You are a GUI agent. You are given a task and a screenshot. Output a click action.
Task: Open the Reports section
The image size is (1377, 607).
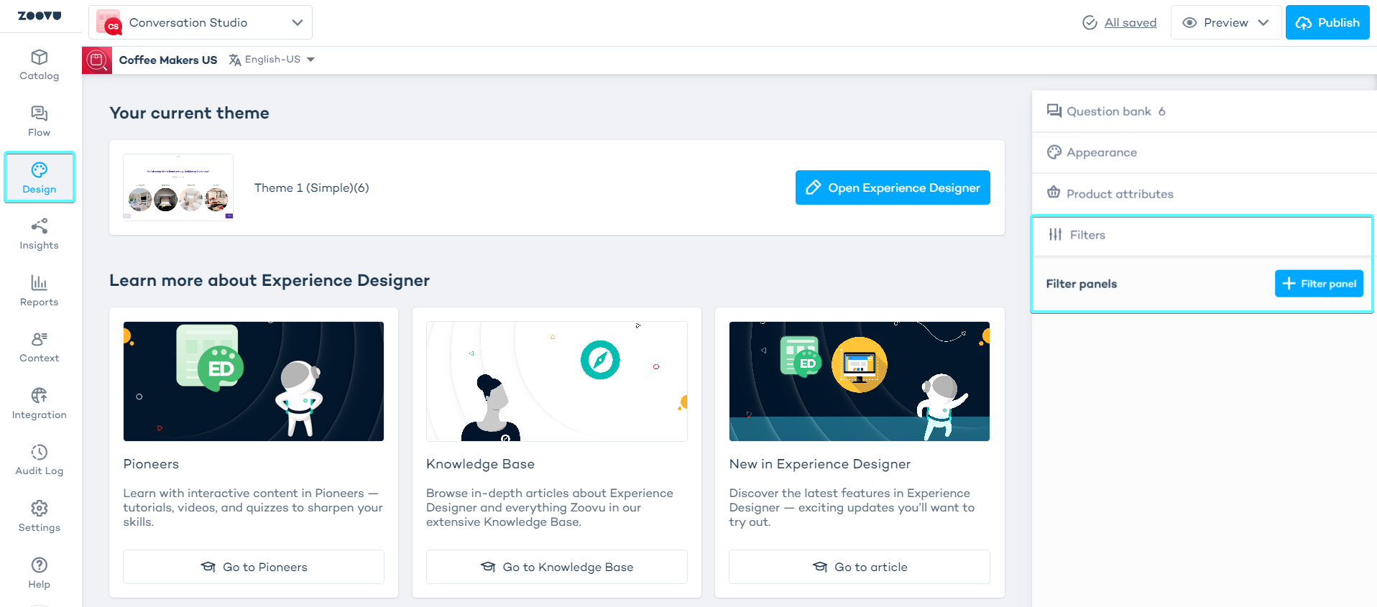(x=39, y=291)
